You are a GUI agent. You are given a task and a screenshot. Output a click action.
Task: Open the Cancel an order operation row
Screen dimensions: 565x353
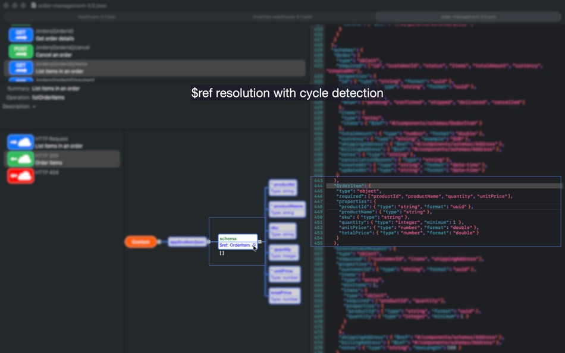(x=155, y=51)
